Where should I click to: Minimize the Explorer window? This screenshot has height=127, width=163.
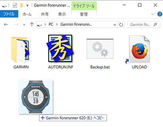124,5
